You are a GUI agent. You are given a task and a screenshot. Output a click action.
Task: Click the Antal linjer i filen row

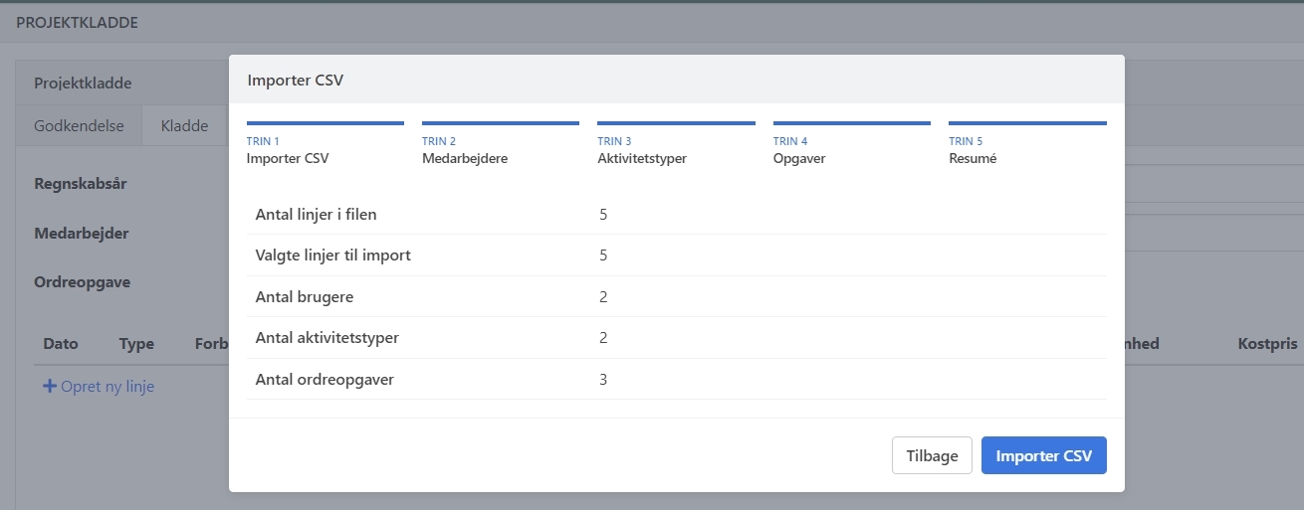click(676, 214)
